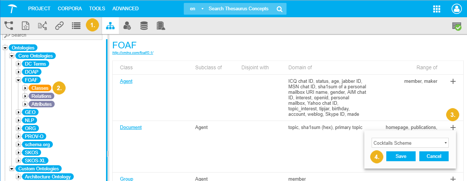
Task: Open the ADVANCED menu
Action: coord(125,8)
